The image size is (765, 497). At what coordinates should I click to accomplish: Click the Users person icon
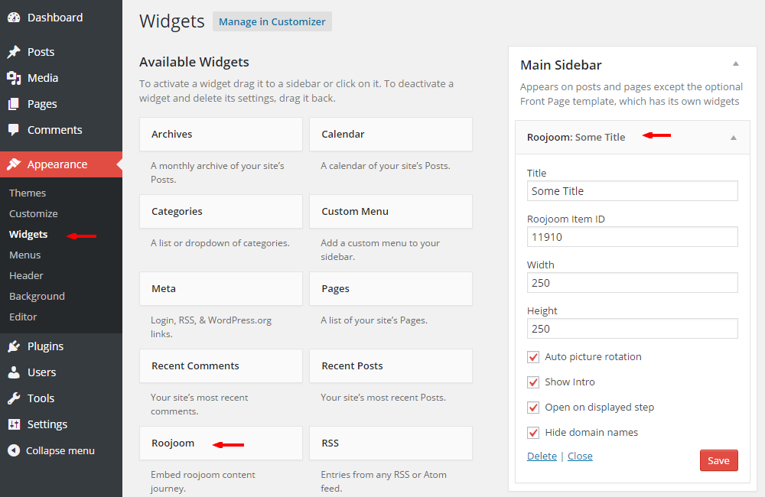(14, 372)
